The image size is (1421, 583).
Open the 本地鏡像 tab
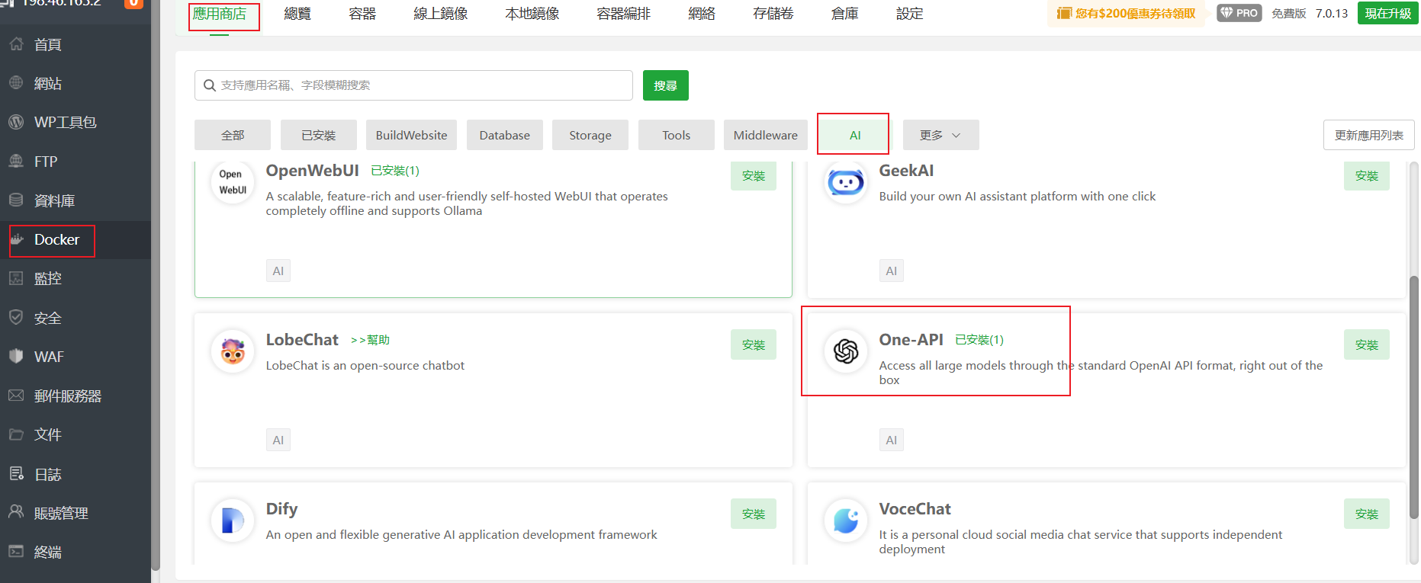532,14
